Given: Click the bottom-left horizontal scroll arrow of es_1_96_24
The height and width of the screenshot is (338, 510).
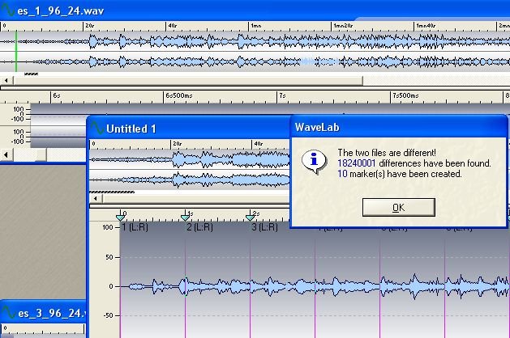Looking at the screenshot, I should click(7, 154).
